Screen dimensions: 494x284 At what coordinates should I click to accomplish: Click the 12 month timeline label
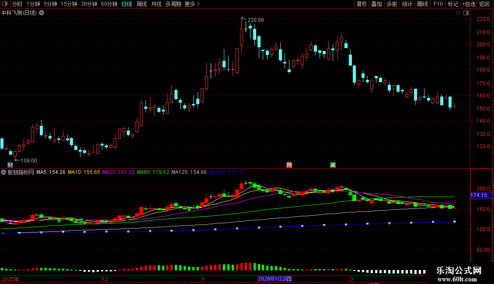[x=105, y=279]
